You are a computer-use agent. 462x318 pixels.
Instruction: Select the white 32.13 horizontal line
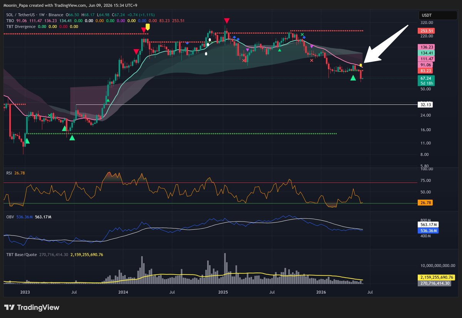246,104
